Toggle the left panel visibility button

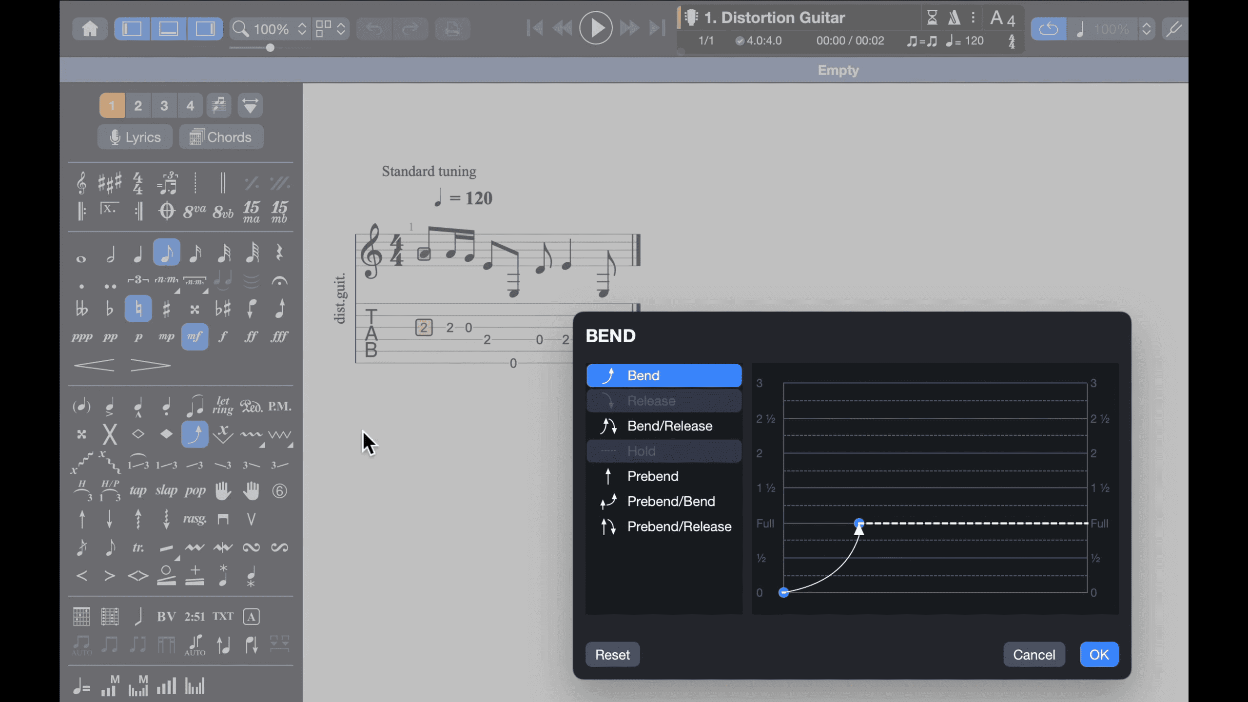[x=132, y=29]
